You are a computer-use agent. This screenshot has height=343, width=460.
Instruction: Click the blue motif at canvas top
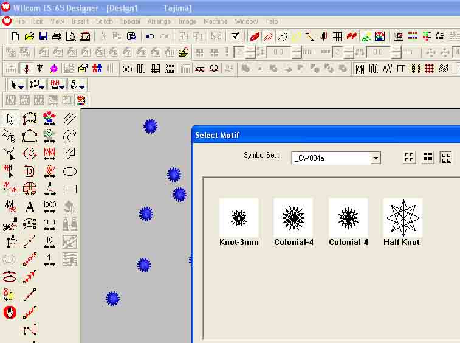point(150,126)
